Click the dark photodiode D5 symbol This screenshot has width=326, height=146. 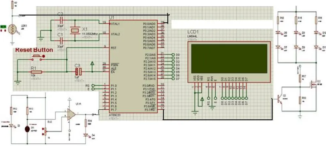click(27, 129)
